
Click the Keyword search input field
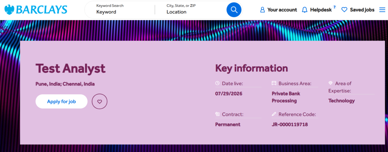pos(124,12)
